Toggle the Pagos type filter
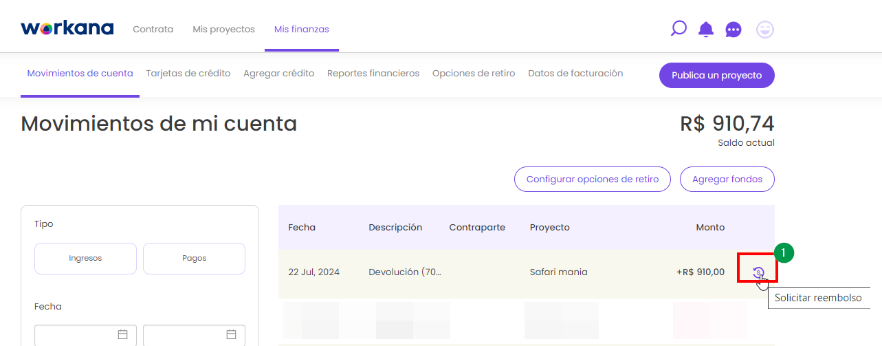Screen dimensions: 882x346 coord(194,259)
